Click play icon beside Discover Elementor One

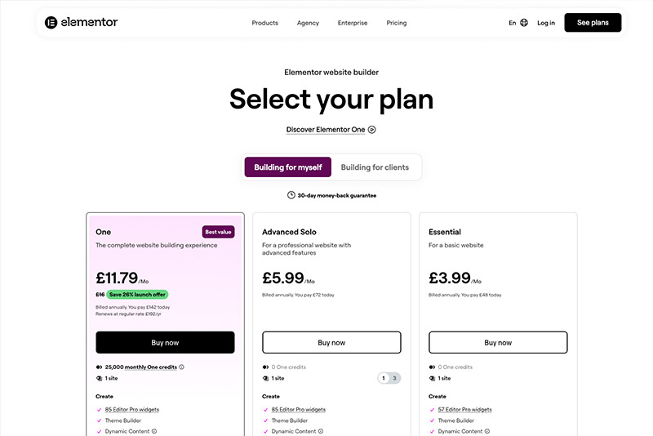coord(372,130)
